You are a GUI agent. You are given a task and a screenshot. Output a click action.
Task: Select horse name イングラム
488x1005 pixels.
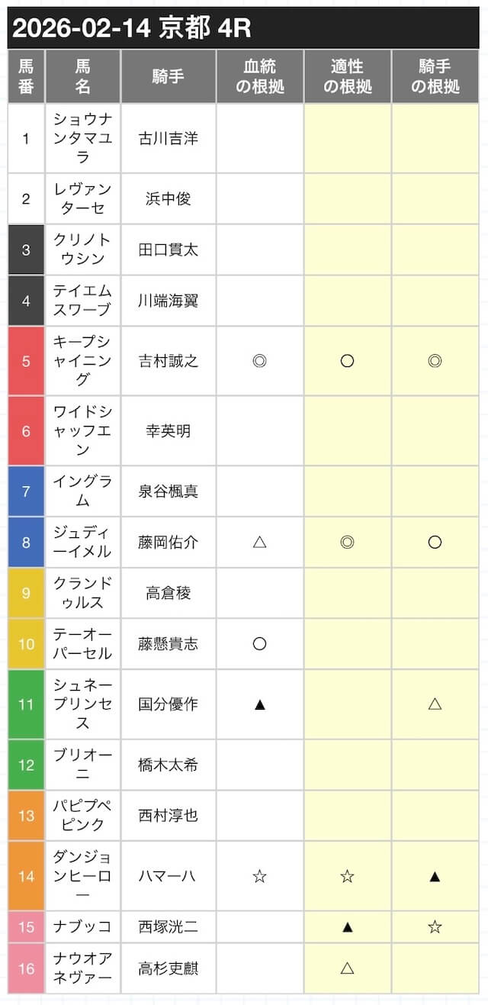point(82,491)
